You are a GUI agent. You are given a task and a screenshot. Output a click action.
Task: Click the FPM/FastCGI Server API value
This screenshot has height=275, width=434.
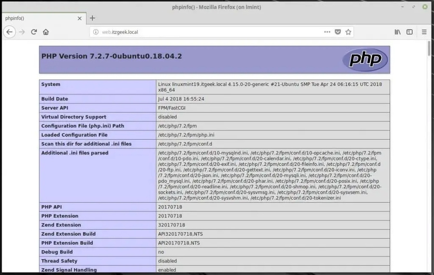point(172,108)
